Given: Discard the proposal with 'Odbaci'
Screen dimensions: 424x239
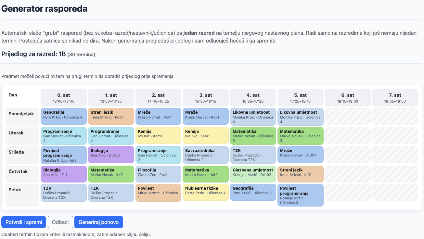Looking at the screenshot, I should tap(60, 222).
